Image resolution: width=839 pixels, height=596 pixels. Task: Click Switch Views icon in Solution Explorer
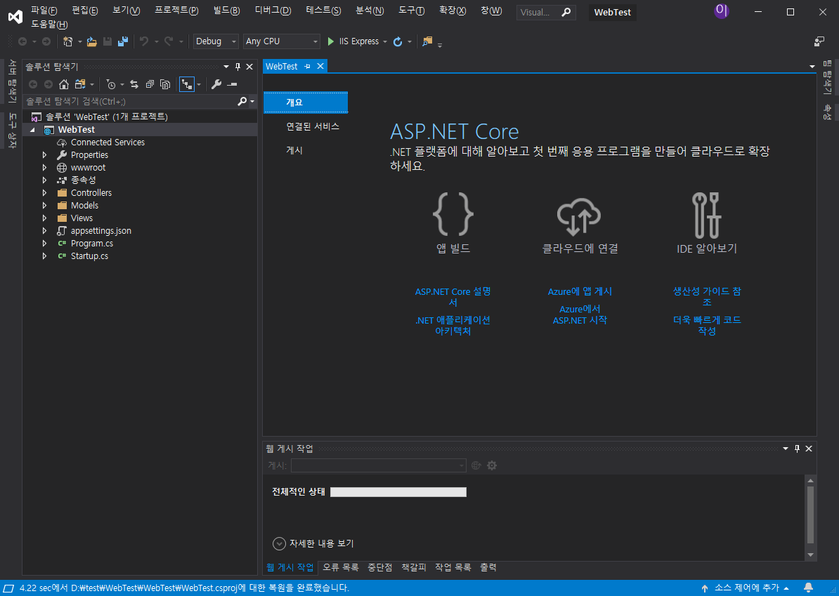(80, 84)
